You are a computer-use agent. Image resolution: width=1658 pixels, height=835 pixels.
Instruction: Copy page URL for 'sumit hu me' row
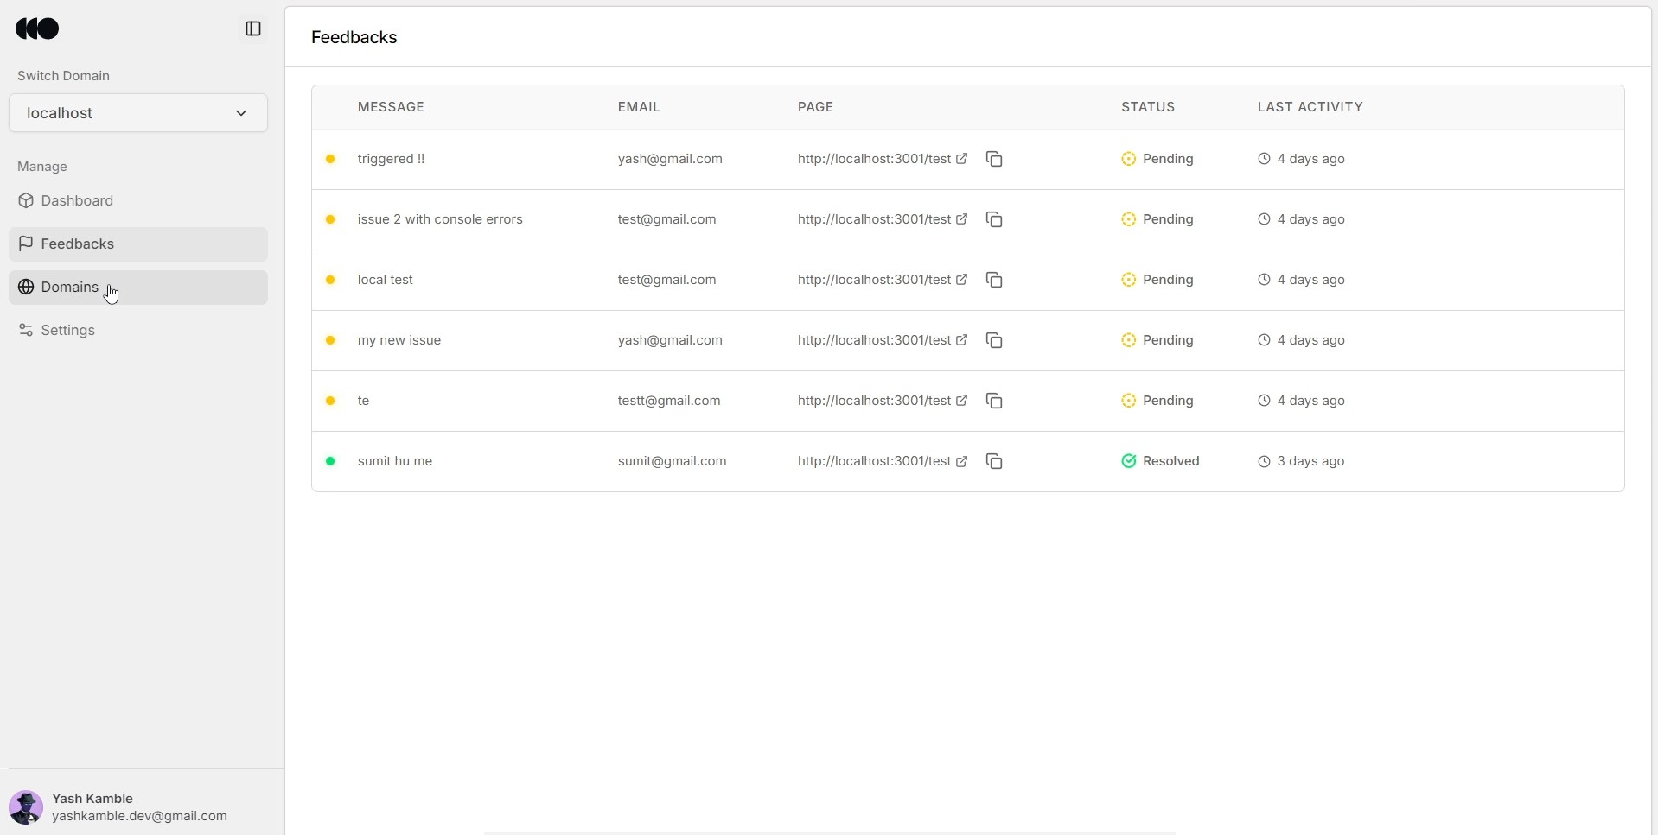click(994, 461)
